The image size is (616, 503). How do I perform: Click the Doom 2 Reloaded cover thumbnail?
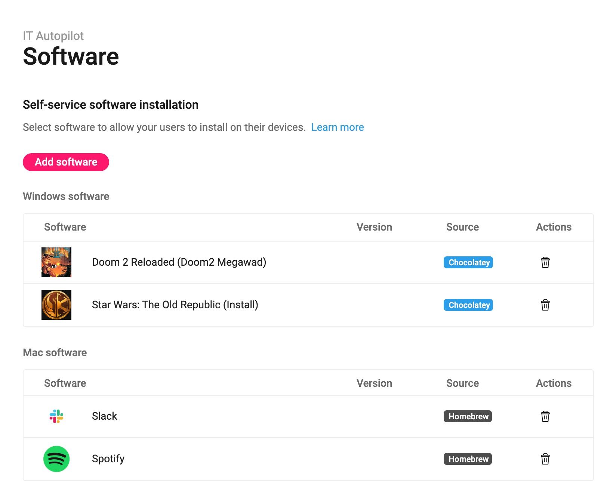(x=56, y=262)
